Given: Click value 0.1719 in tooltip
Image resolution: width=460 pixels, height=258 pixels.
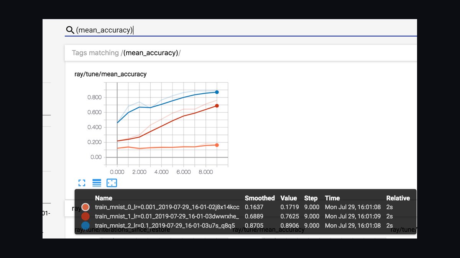Looking at the screenshot, I should pyautogui.click(x=290, y=207).
